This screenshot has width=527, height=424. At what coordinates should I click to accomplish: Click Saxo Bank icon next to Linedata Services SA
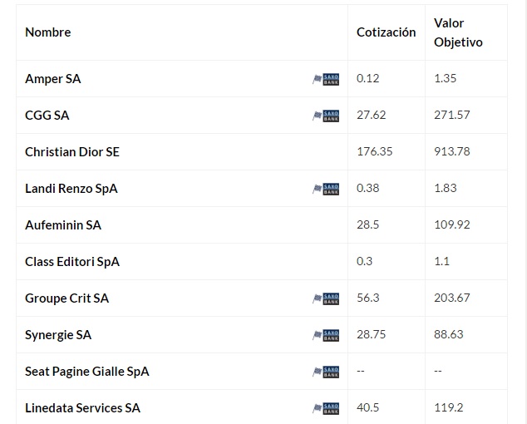point(326,408)
